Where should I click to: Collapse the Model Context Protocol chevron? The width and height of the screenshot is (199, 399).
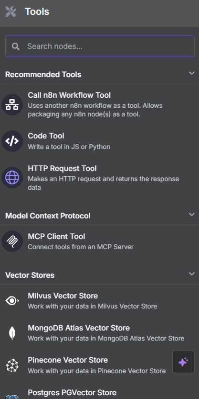click(x=192, y=214)
